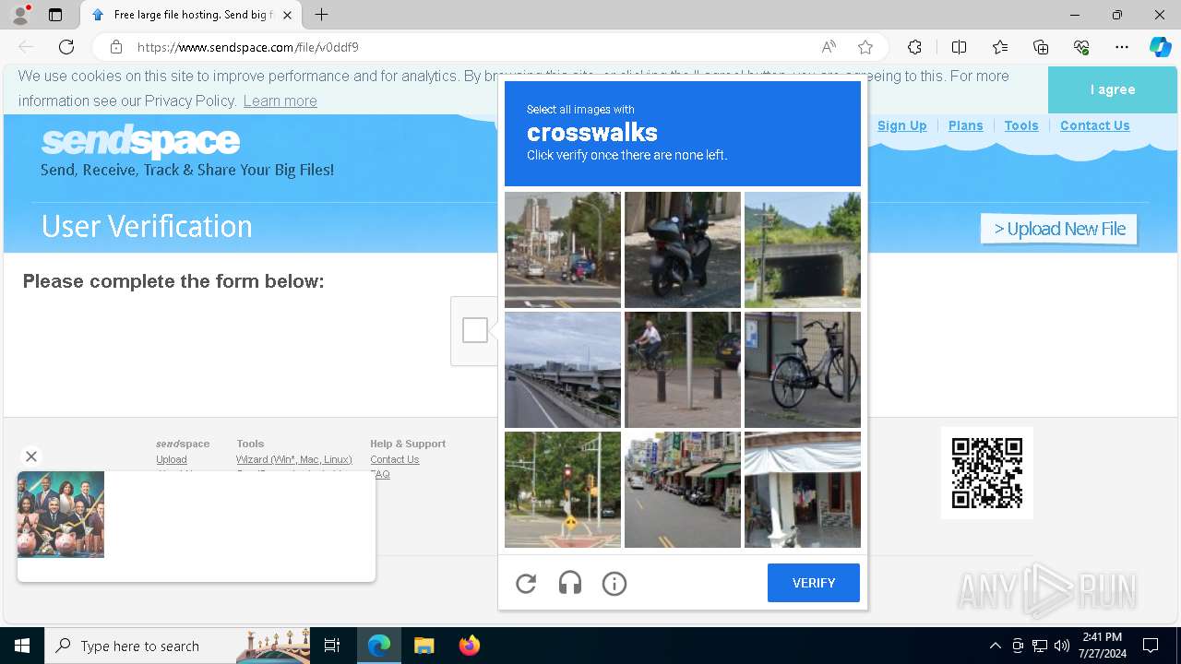Select the highway overpass image tile
Image resolution: width=1181 pixels, height=664 pixels.
(x=563, y=370)
